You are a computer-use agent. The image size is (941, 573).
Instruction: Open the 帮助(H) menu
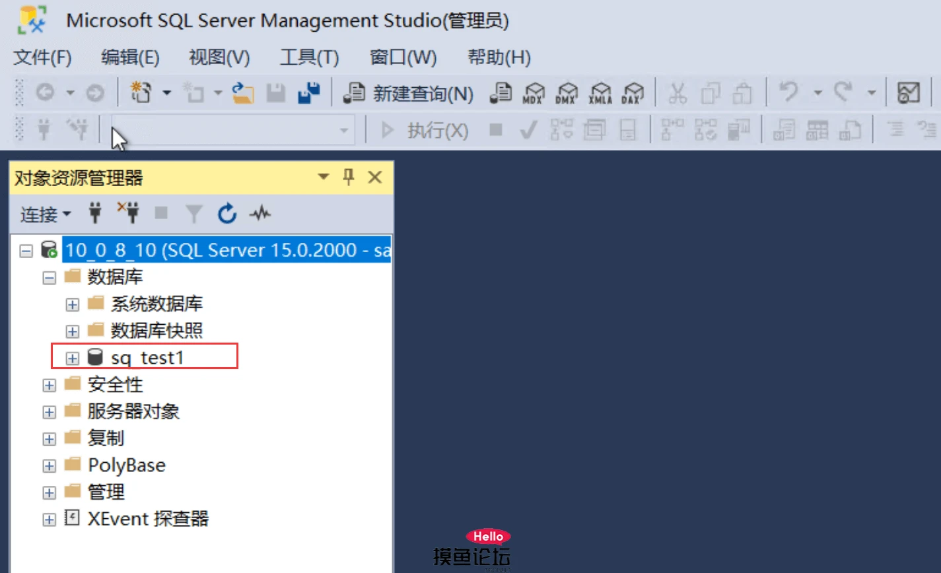[x=499, y=57]
